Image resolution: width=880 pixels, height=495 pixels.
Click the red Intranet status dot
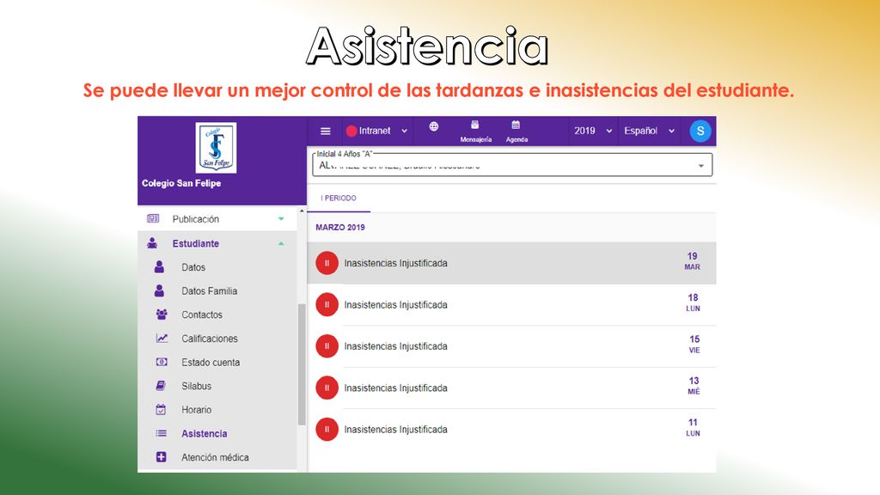[x=351, y=131]
